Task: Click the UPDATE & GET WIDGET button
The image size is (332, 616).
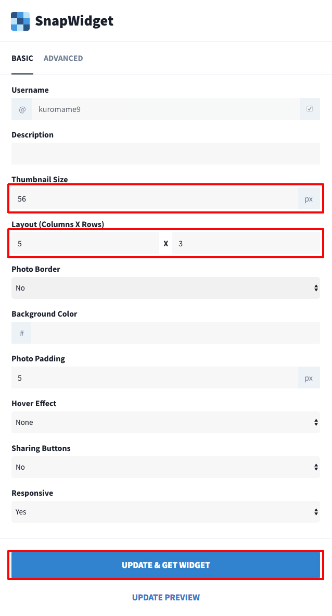Action: pyautogui.click(x=165, y=565)
